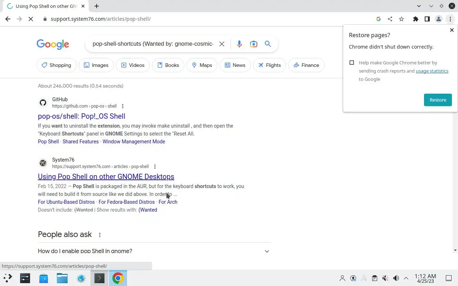This screenshot has height=286, width=458.
Task: Open 'For Fedora-Based Distros' sublink
Action: point(127,202)
